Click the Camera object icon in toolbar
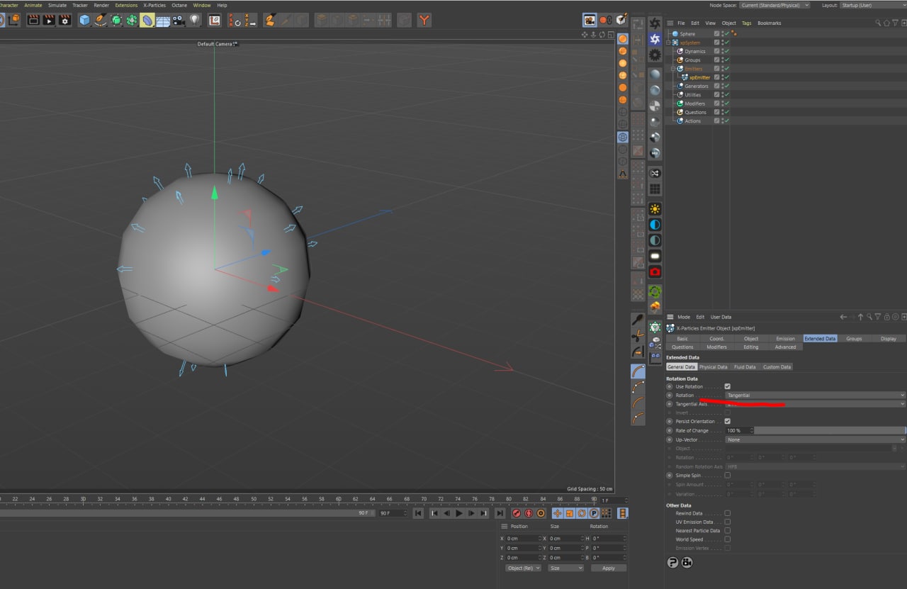The height and width of the screenshot is (589, 907). (179, 20)
